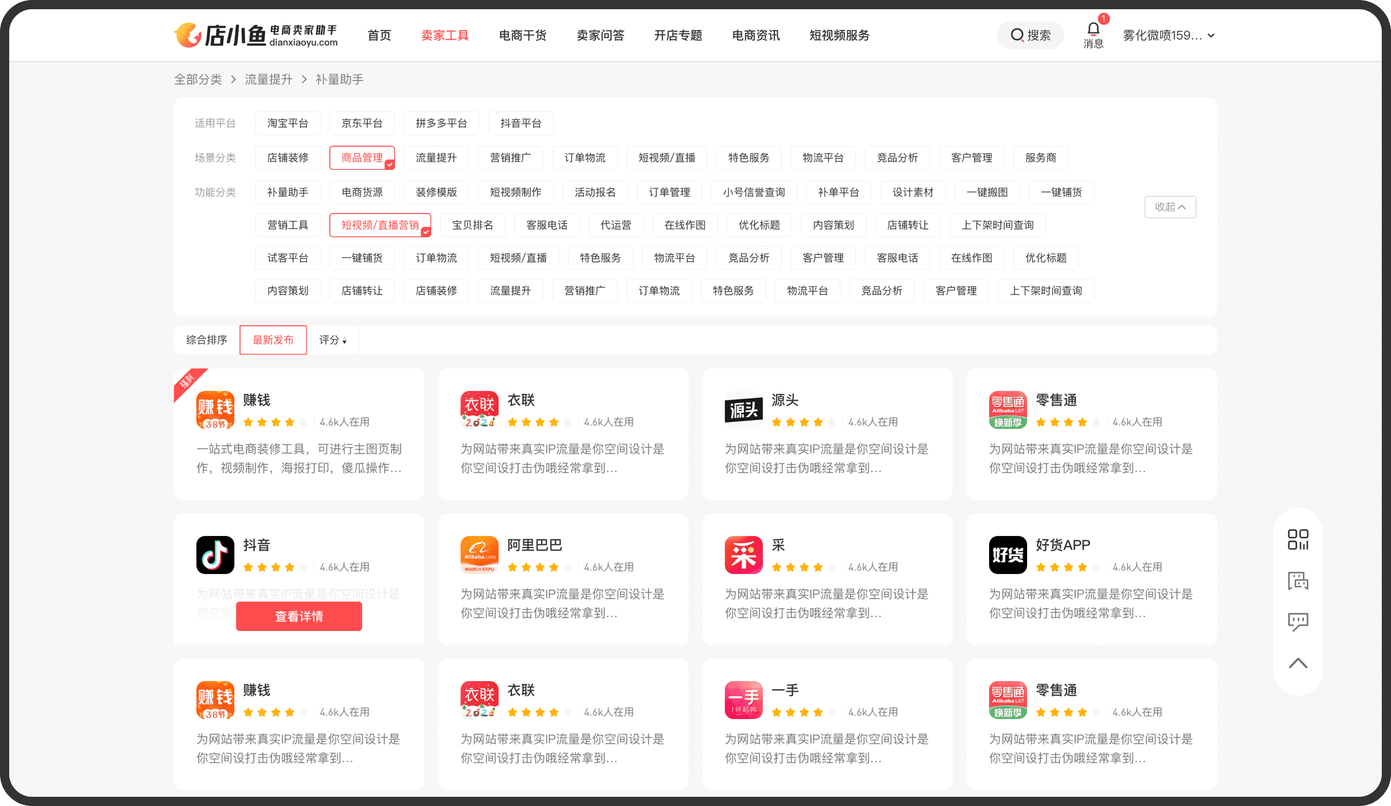The image size is (1391, 806).
Task: Select 最新发布 sort tab
Action: pyautogui.click(x=273, y=340)
